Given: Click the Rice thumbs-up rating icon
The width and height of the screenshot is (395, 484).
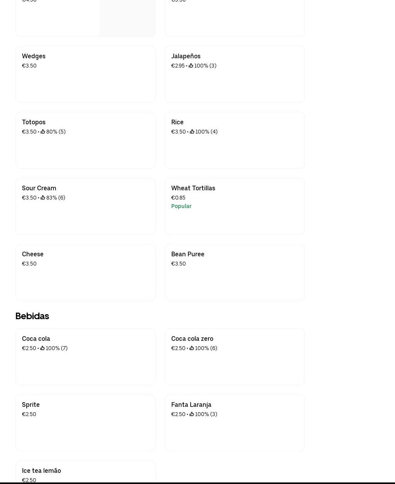Looking at the screenshot, I should 192,132.
